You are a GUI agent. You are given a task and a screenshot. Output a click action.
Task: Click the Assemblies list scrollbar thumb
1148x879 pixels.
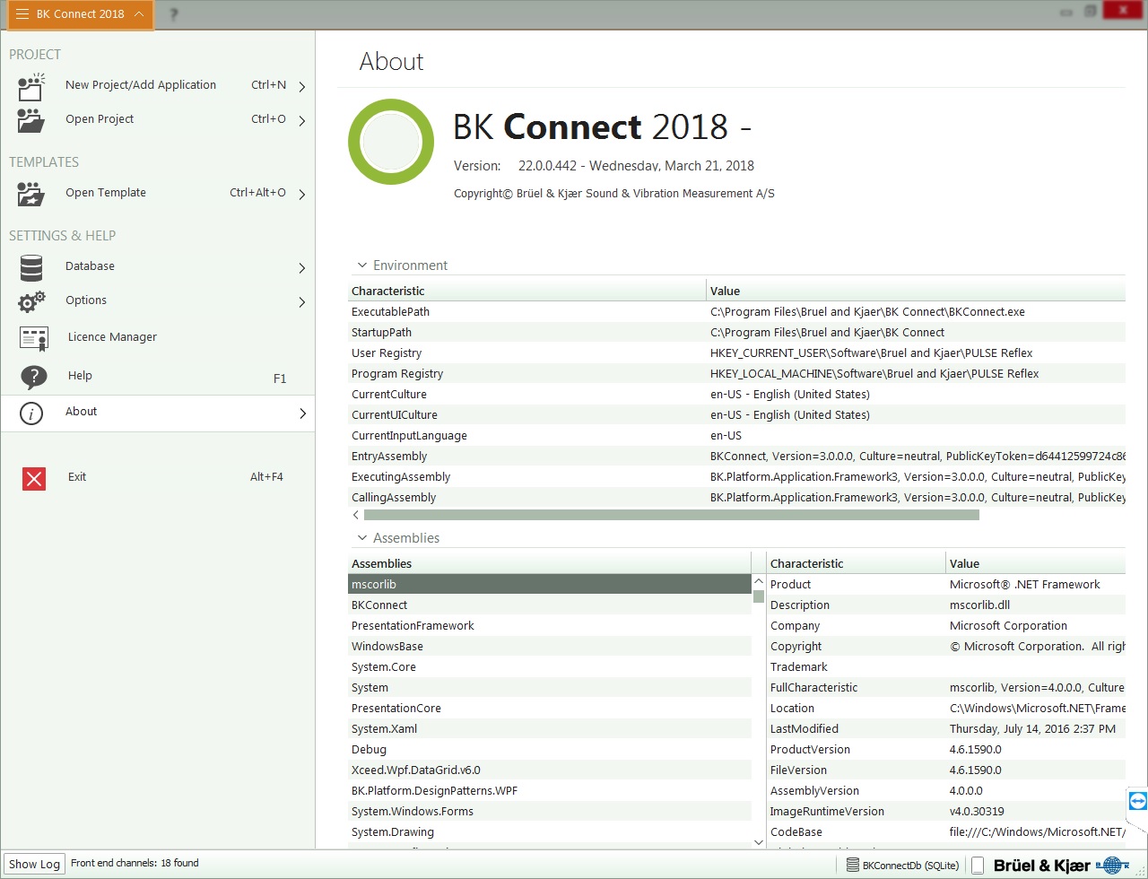pos(759,596)
